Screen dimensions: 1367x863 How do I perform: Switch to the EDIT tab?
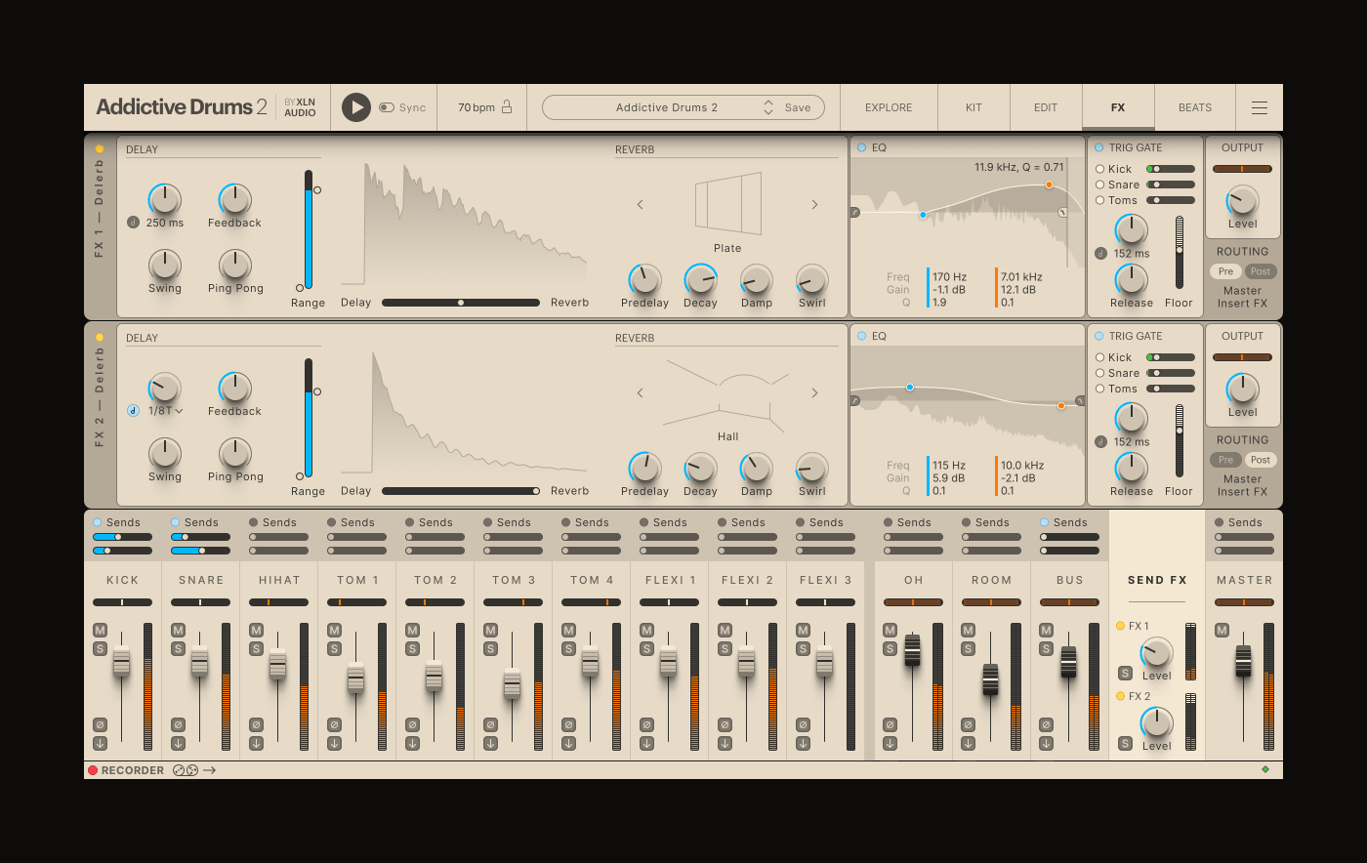click(x=1046, y=107)
